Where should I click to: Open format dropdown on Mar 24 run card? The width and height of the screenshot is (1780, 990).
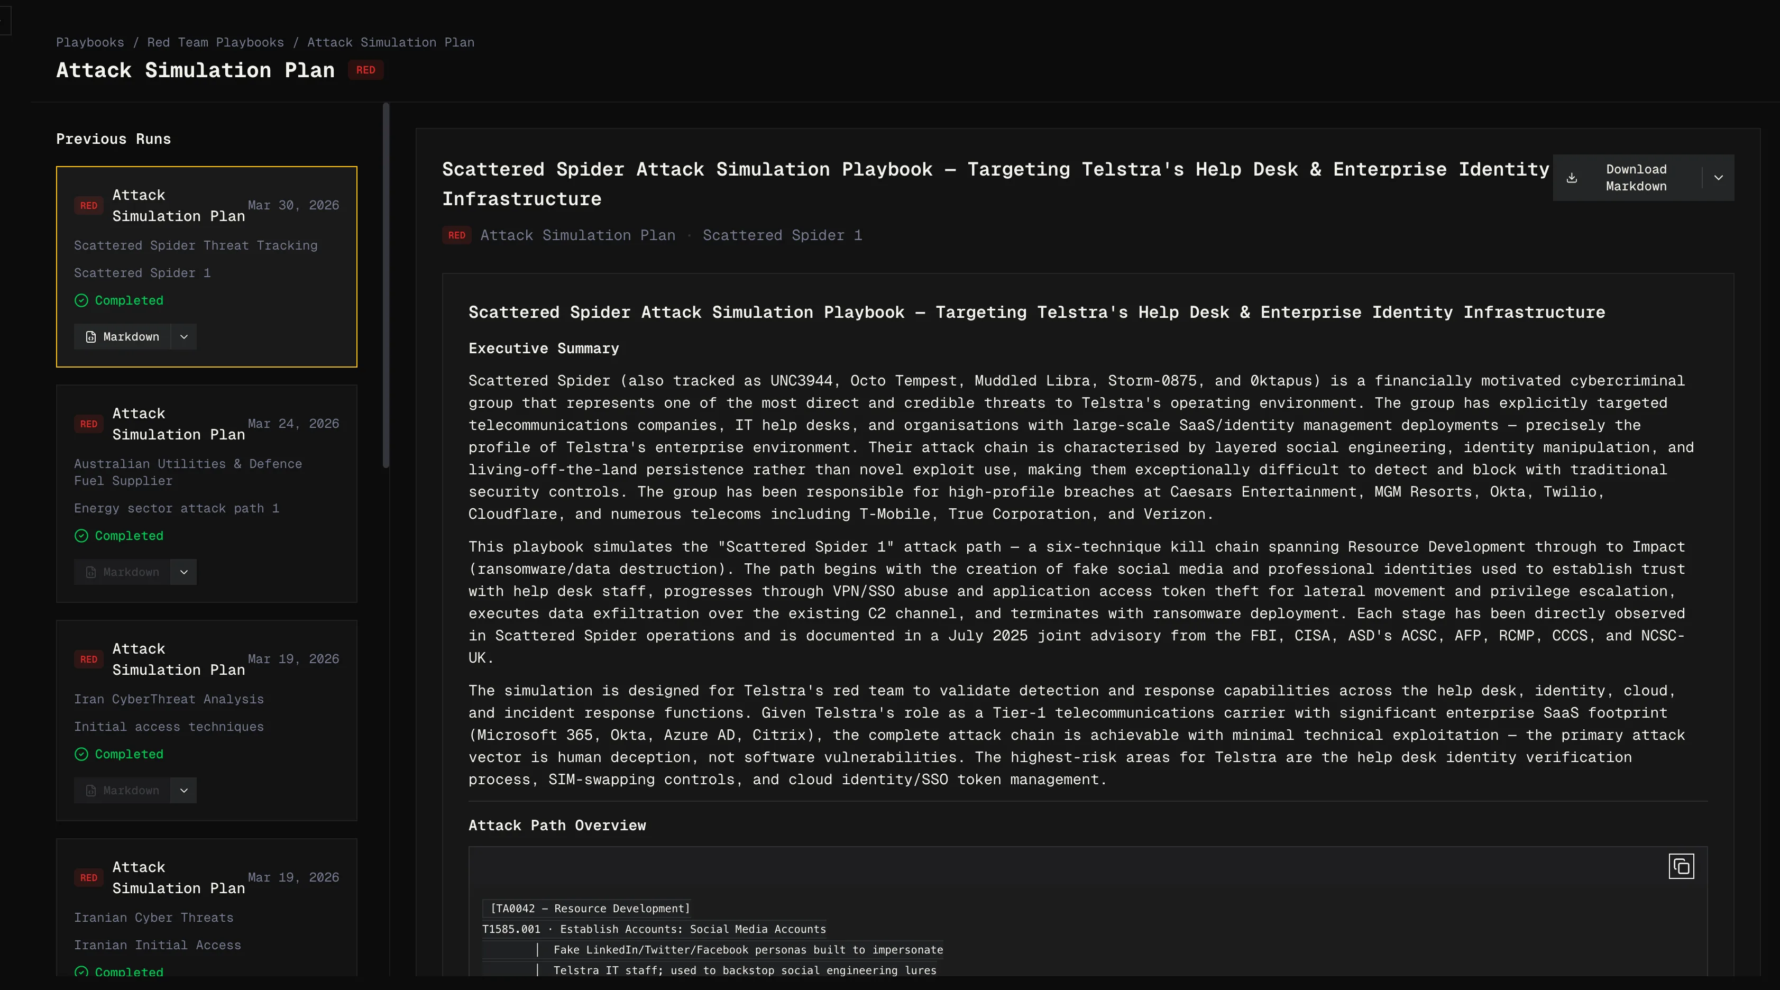pyautogui.click(x=184, y=572)
